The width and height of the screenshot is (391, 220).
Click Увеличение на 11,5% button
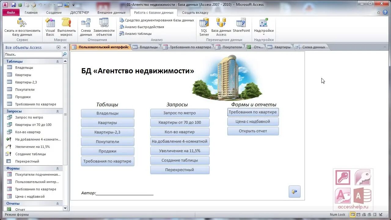point(180,151)
